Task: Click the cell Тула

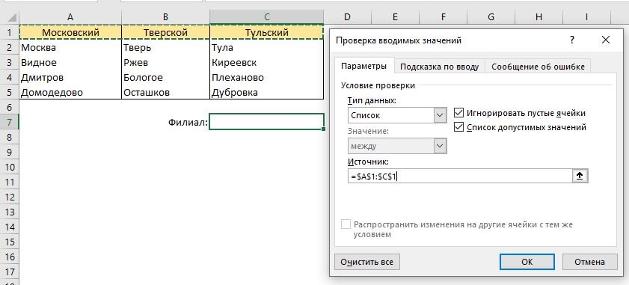Action: pyautogui.click(x=267, y=48)
